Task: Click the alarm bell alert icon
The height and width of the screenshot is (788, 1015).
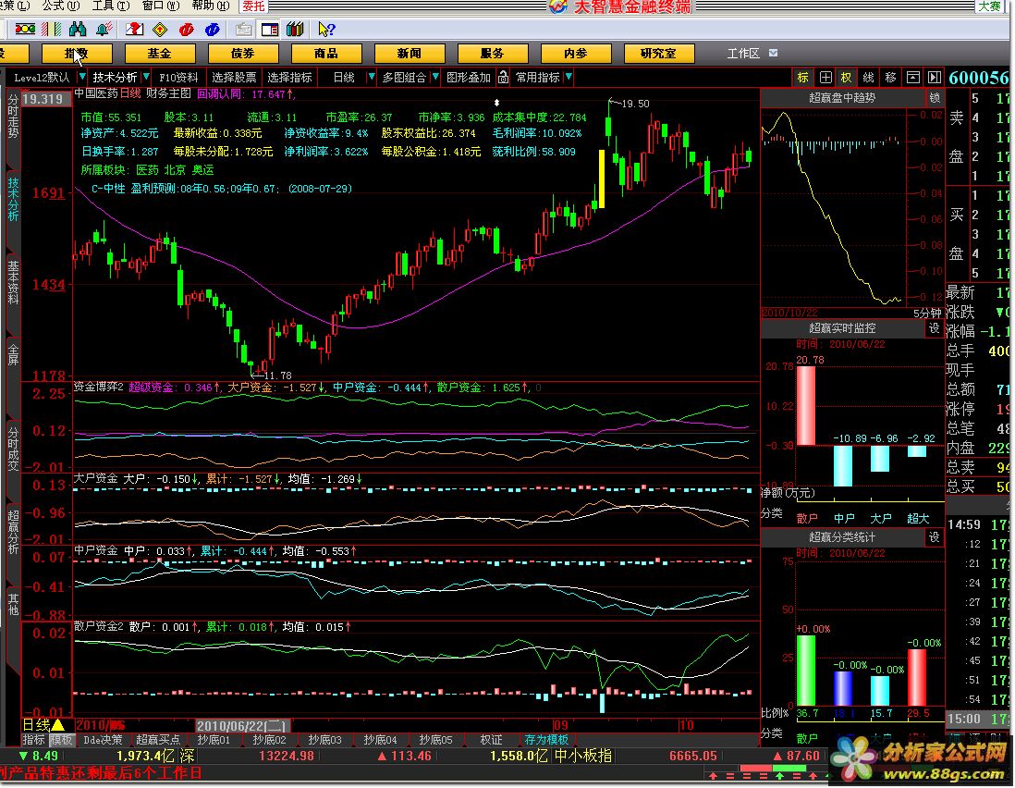Action: click(x=104, y=30)
